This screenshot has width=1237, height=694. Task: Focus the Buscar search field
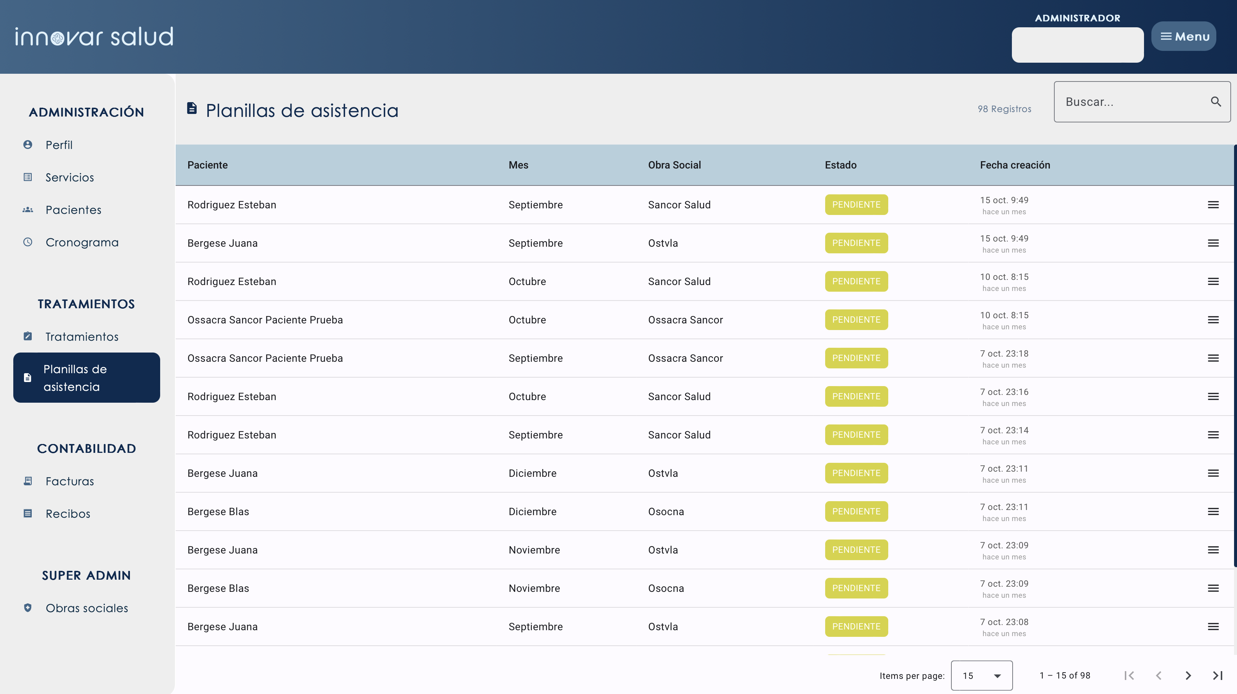click(x=1142, y=102)
